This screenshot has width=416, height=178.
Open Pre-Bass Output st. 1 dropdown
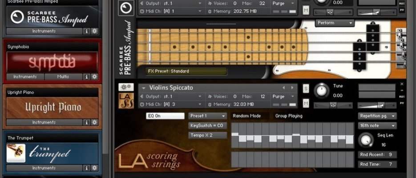171,4
